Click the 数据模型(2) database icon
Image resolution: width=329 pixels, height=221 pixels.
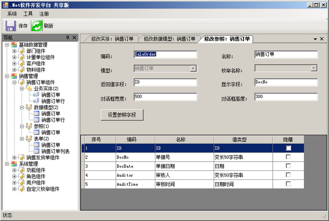click(x=29, y=107)
